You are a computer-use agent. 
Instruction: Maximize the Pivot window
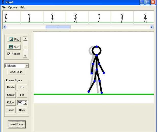[148, 2]
